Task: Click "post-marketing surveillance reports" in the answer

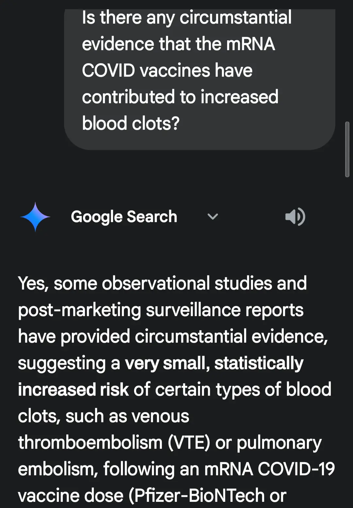Action: click(x=160, y=310)
